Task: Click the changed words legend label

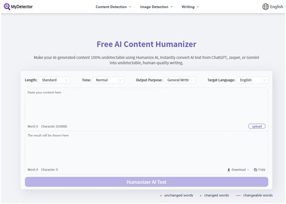Action: (x=216, y=195)
